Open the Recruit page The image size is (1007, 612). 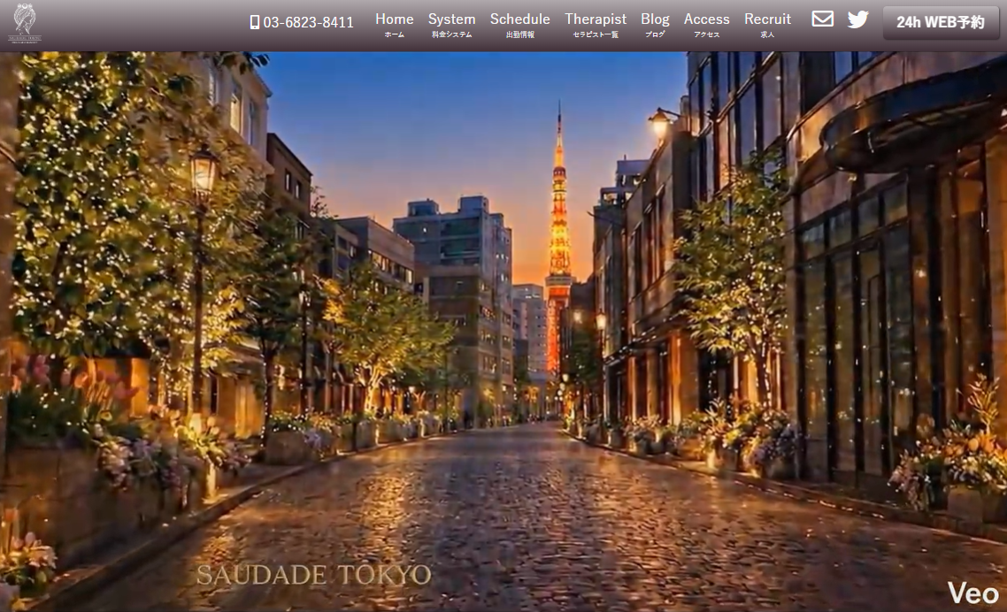[767, 25]
